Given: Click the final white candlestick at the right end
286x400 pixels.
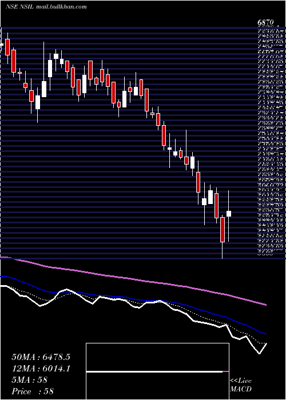Looking at the screenshot, I should pos(229,214).
